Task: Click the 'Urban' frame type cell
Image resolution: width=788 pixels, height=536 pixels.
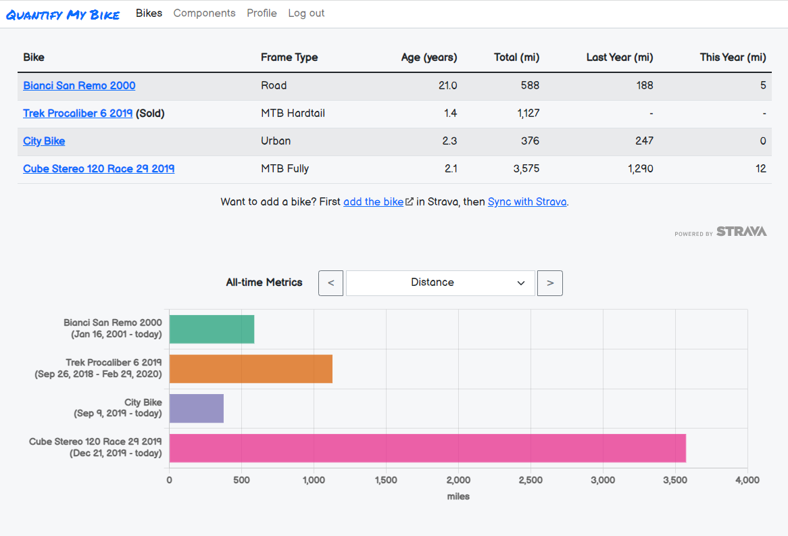Action: click(x=276, y=141)
